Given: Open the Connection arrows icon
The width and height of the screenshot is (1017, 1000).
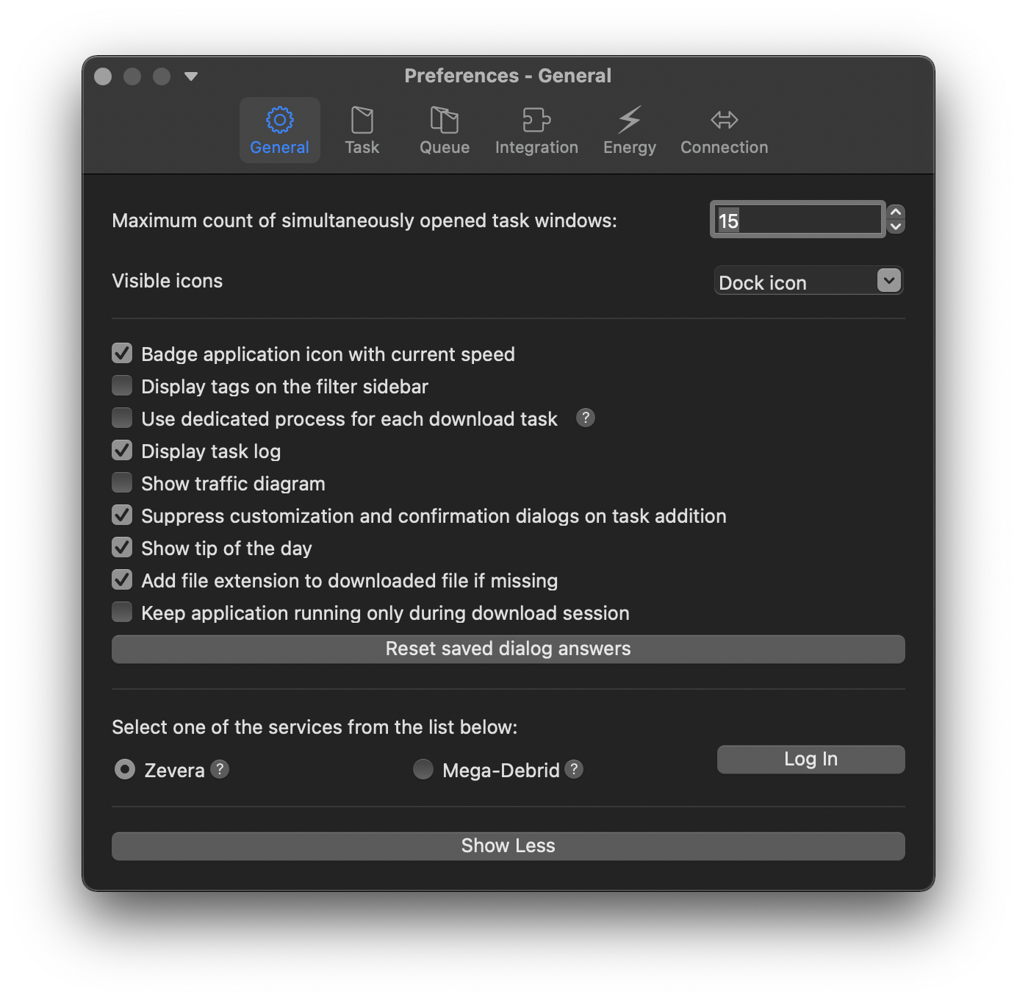Looking at the screenshot, I should 724,121.
